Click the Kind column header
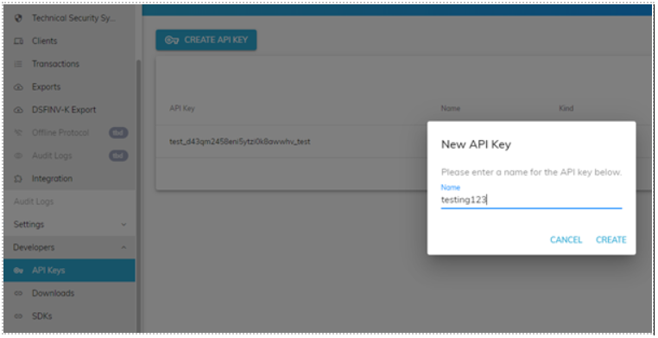658x338 pixels. click(566, 108)
